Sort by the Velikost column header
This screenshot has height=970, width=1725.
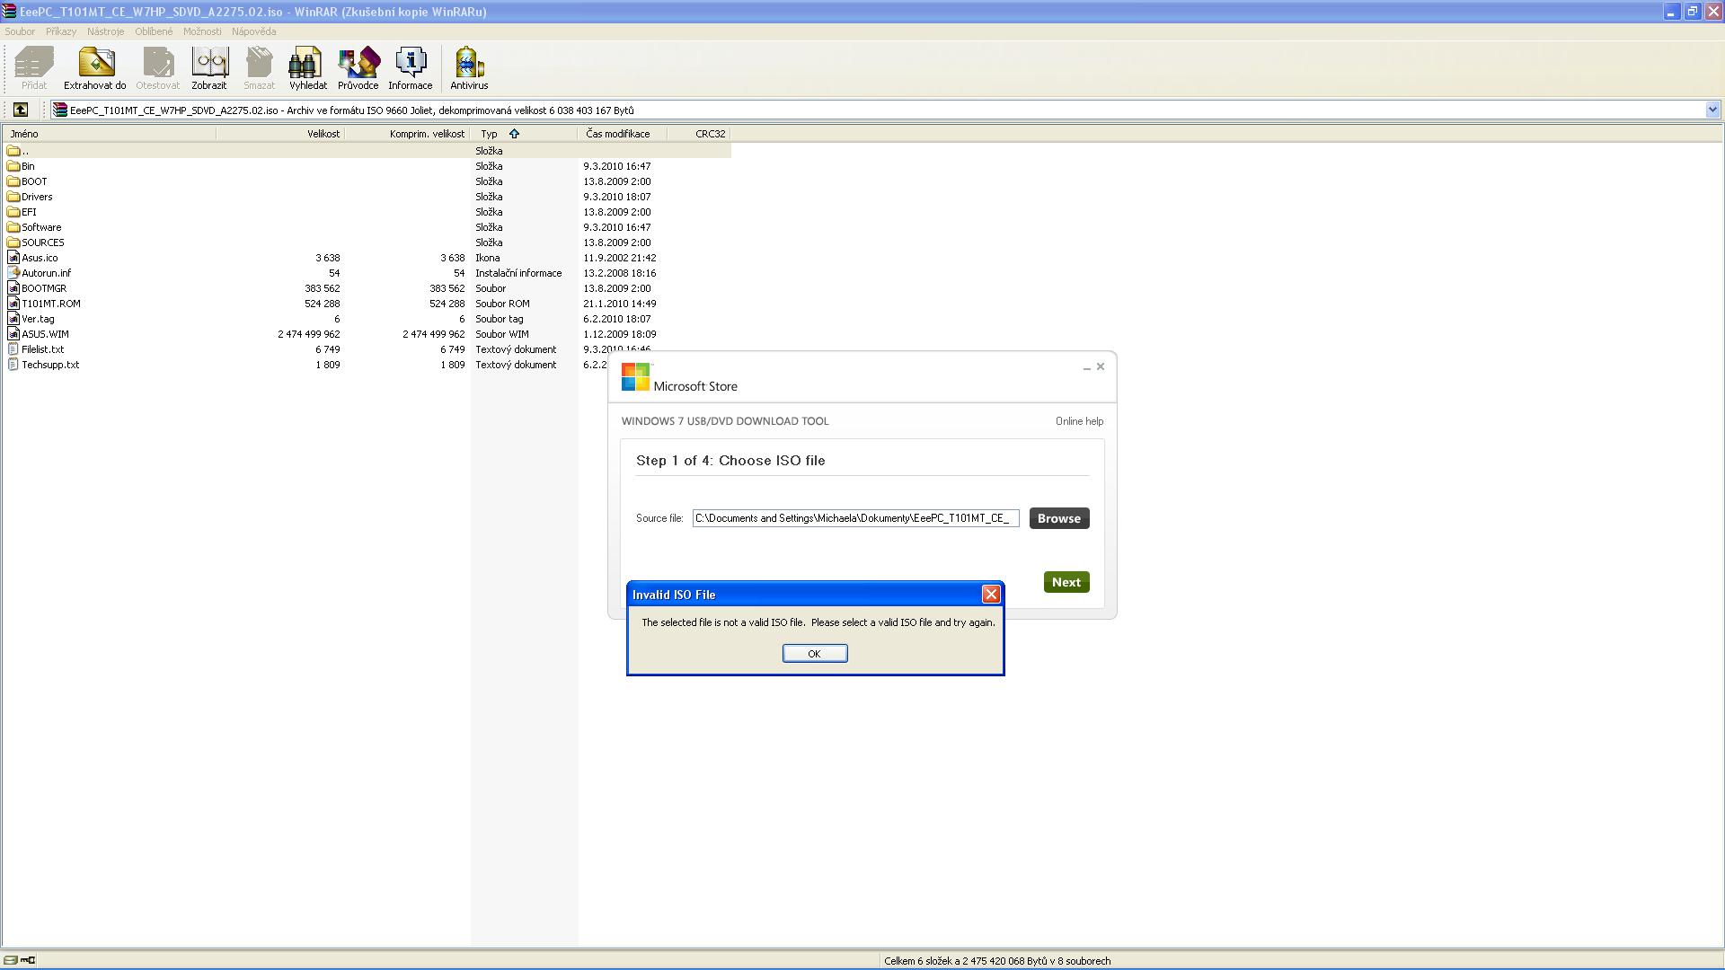280,134
